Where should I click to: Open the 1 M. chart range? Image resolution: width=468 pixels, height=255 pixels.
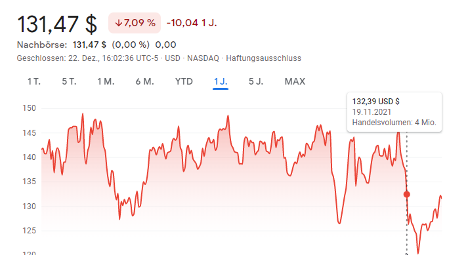coord(106,81)
